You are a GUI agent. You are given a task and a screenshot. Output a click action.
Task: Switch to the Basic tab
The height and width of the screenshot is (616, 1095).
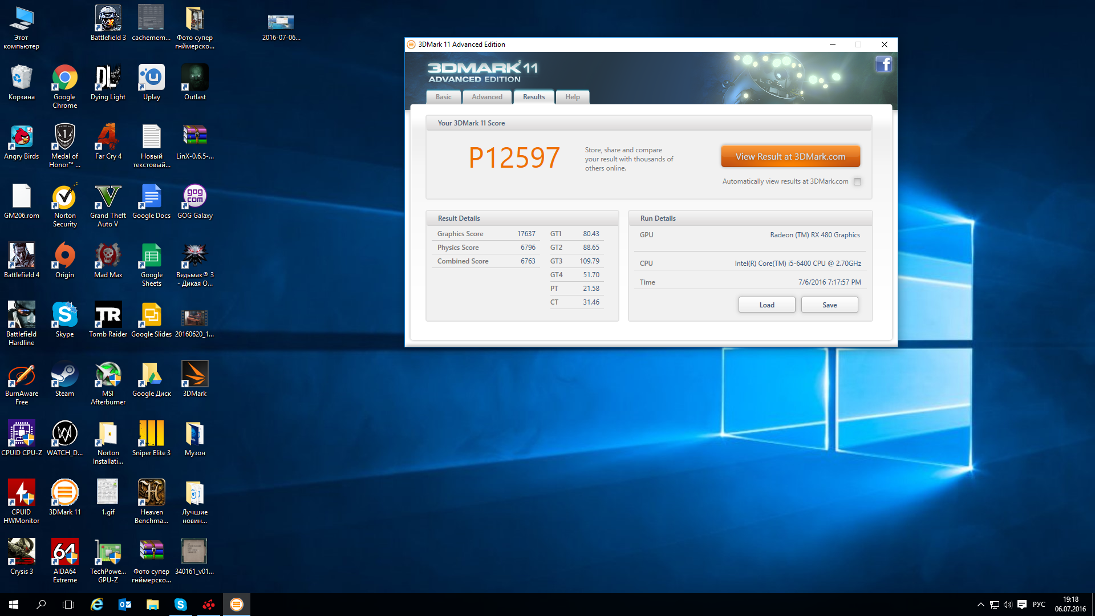443,97
